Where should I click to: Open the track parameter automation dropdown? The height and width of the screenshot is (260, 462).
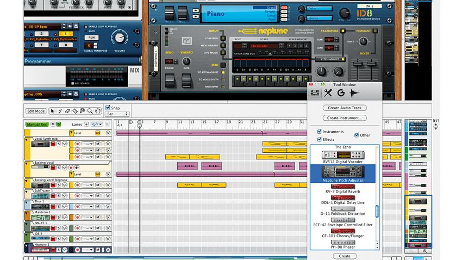pos(97,125)
